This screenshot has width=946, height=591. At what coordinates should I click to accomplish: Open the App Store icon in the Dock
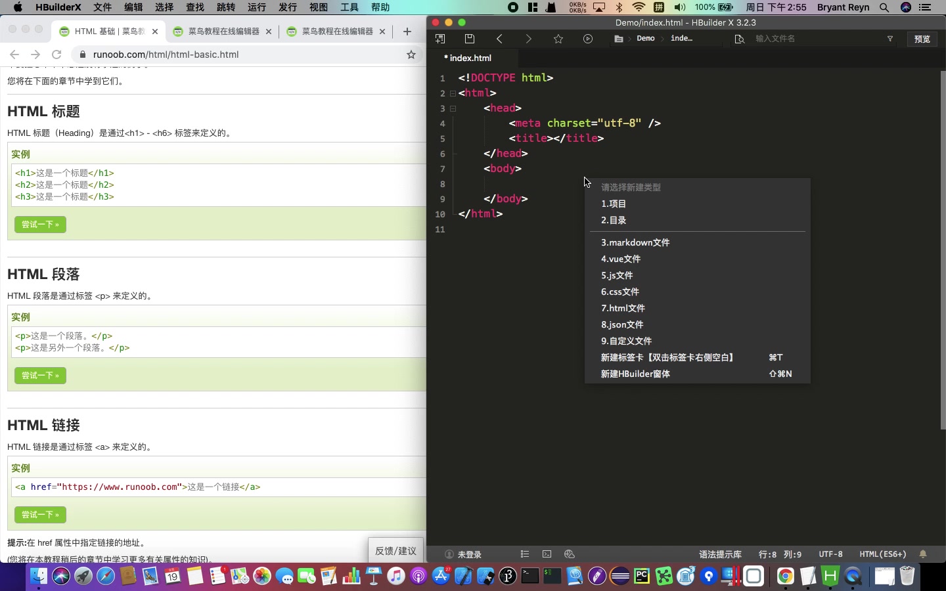[x=441, y=577]
